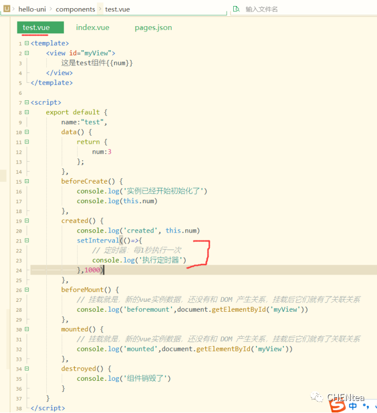This screenshot has width=377, height=413.
Task: Select the test.vue tab
Action: pos(37,28)
